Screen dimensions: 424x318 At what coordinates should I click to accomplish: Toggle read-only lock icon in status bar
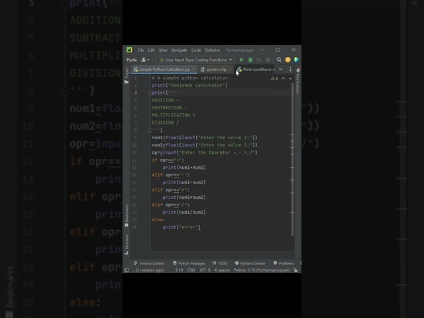click(x=295, y=270)
